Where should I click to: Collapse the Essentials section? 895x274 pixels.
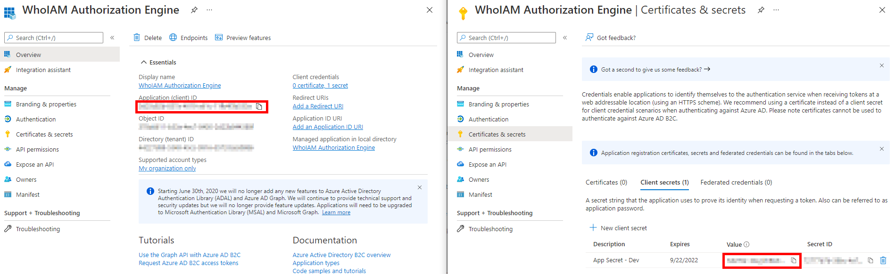click(158, 62)
